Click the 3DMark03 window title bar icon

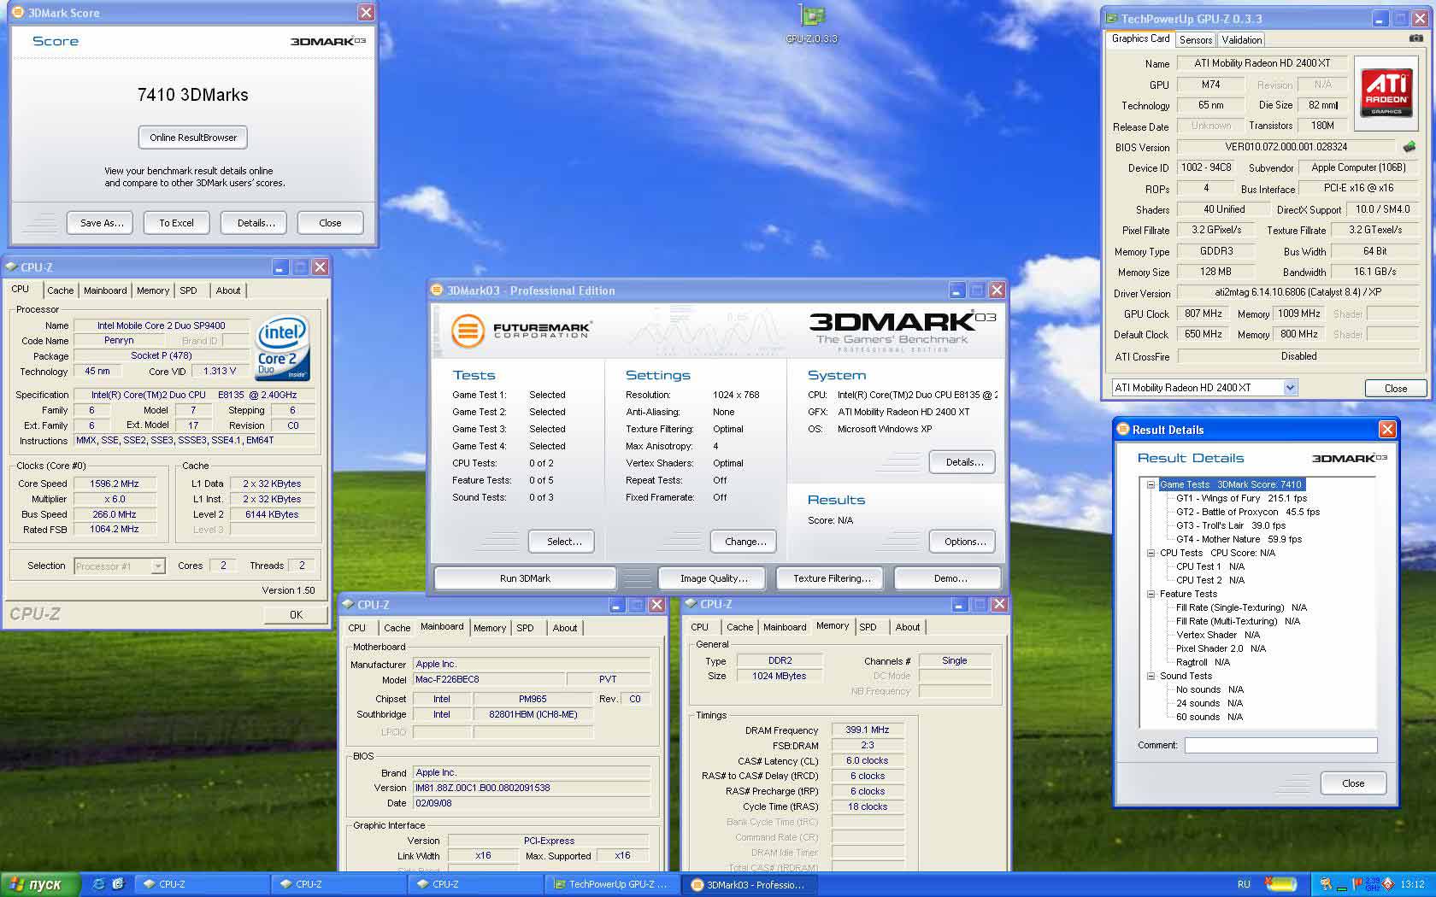tap(437, 290)
